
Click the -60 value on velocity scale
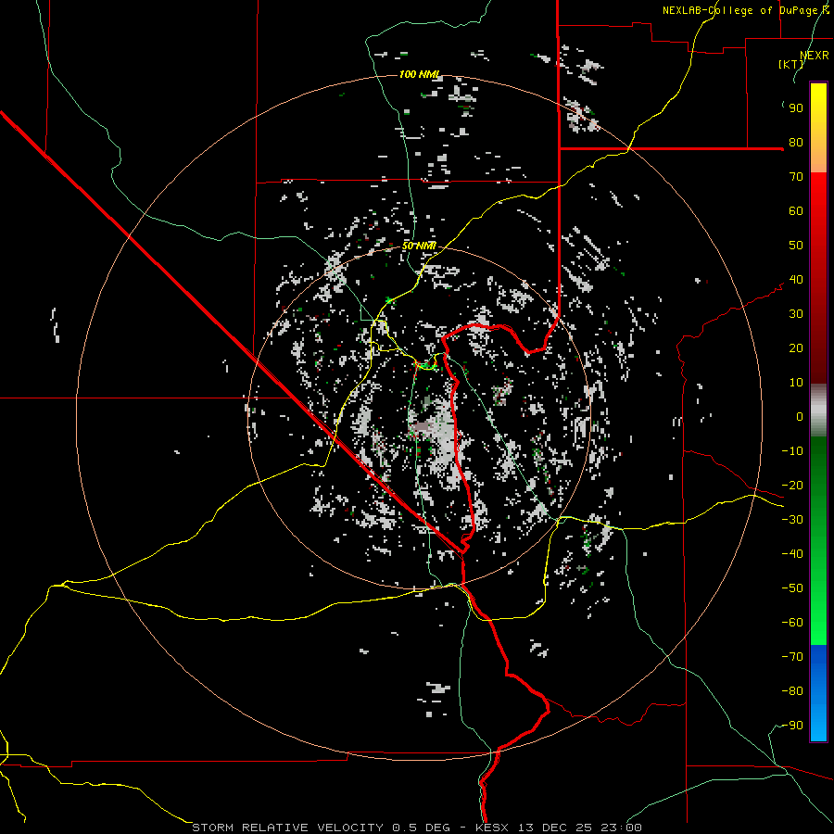792,623
